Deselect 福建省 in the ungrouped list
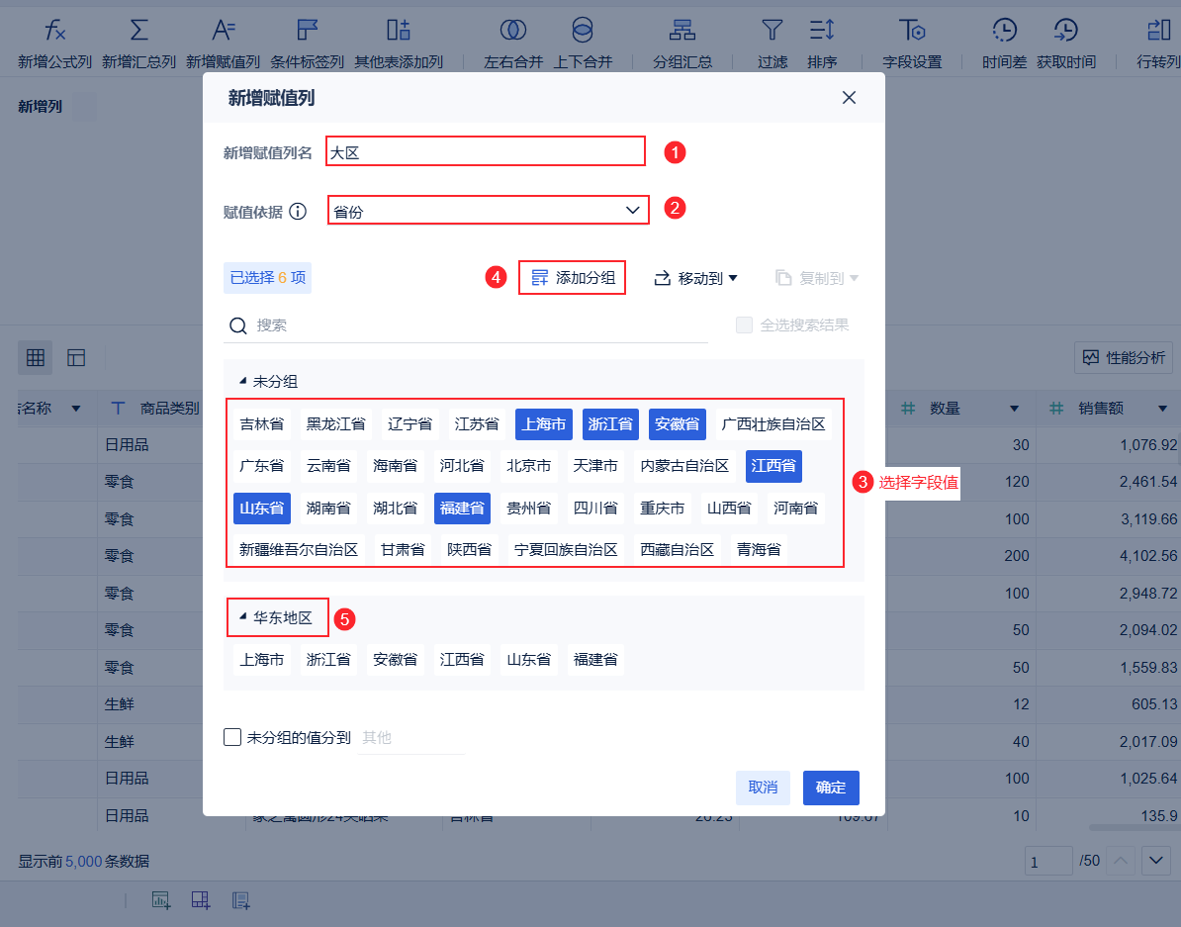 pos(463,508)
